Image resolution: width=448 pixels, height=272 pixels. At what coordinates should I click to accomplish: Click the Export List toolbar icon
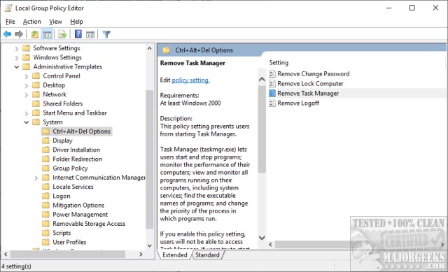click(x=62, y=34)
